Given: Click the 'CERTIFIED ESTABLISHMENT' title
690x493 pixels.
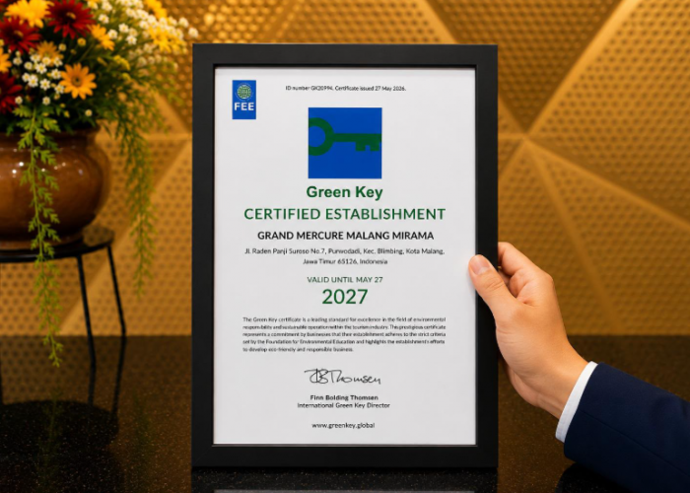Looking at the screenshot, I should [345, 214].
